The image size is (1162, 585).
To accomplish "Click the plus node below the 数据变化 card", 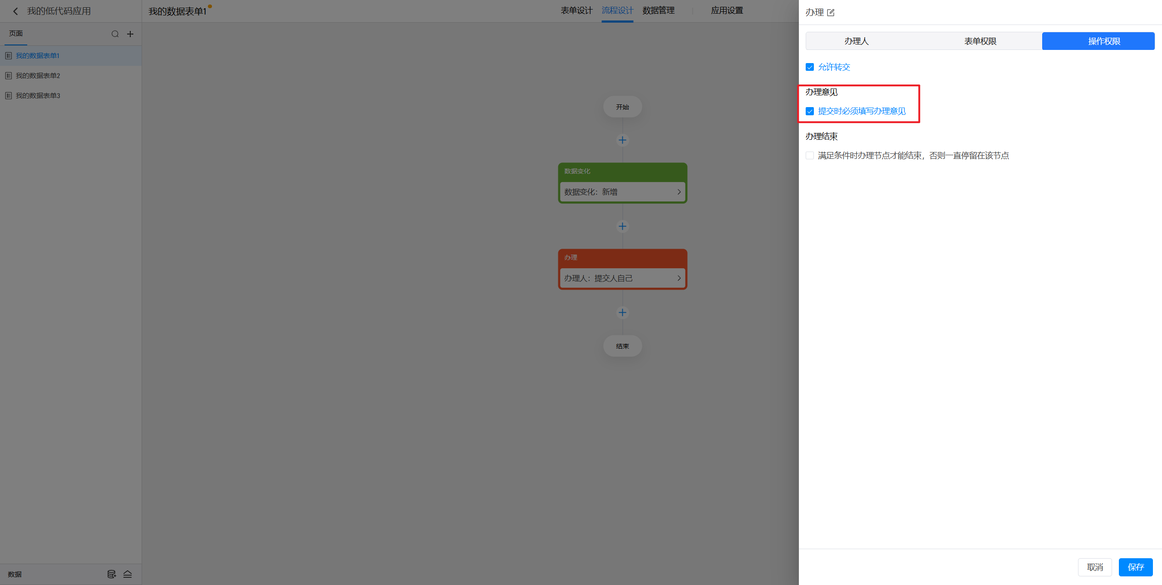I will point(622,226).
